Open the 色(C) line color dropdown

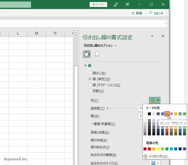click(155, 100)
